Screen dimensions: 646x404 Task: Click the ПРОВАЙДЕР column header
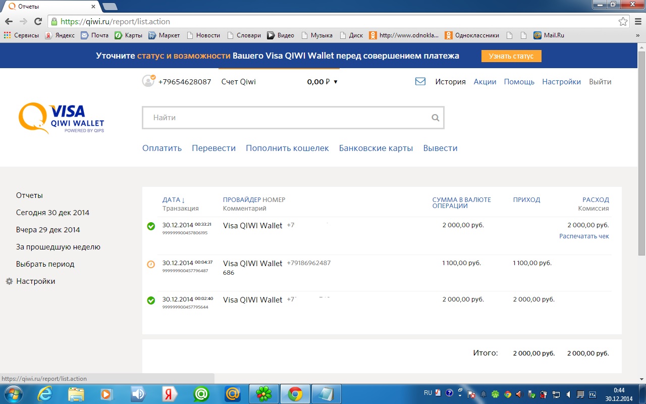(242, 199)
